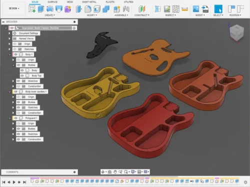Activate the root component radio button

pos(74,28)
